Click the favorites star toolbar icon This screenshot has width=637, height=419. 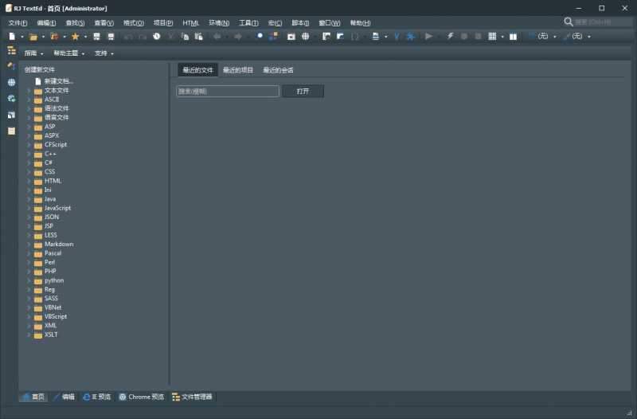[x=76, y=37]
